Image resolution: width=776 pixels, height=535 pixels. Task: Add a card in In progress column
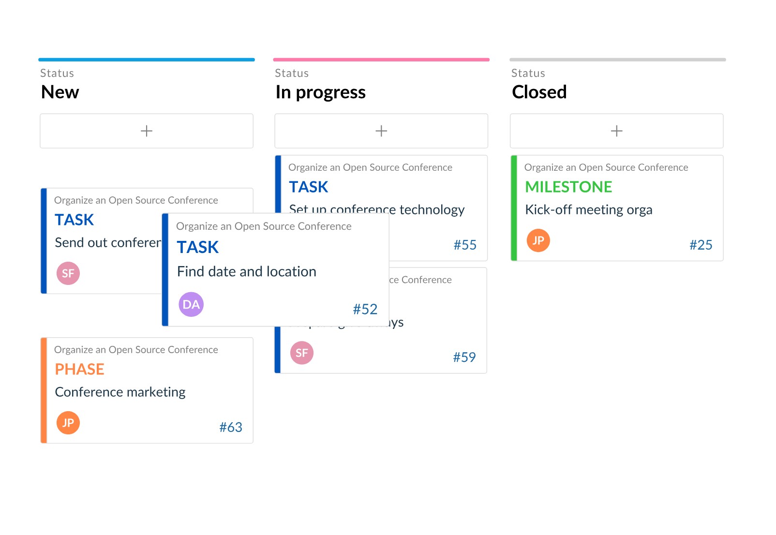[381, 131]
